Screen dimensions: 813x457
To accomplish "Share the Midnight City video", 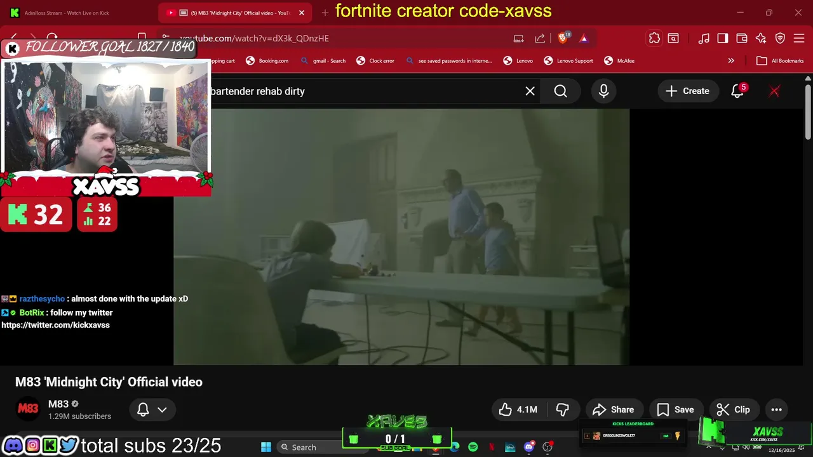I will pyautogui.click(x=614, y=409).
